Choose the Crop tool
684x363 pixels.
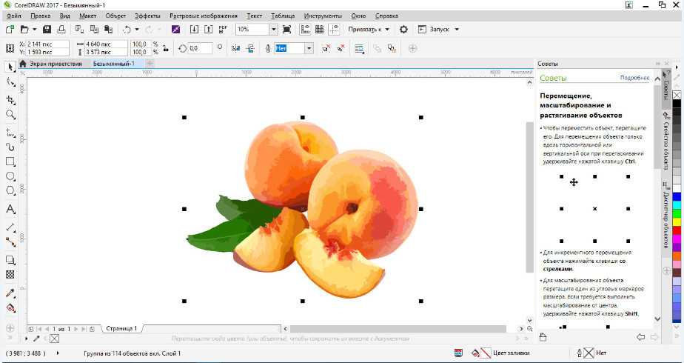[x=10, y=99]
